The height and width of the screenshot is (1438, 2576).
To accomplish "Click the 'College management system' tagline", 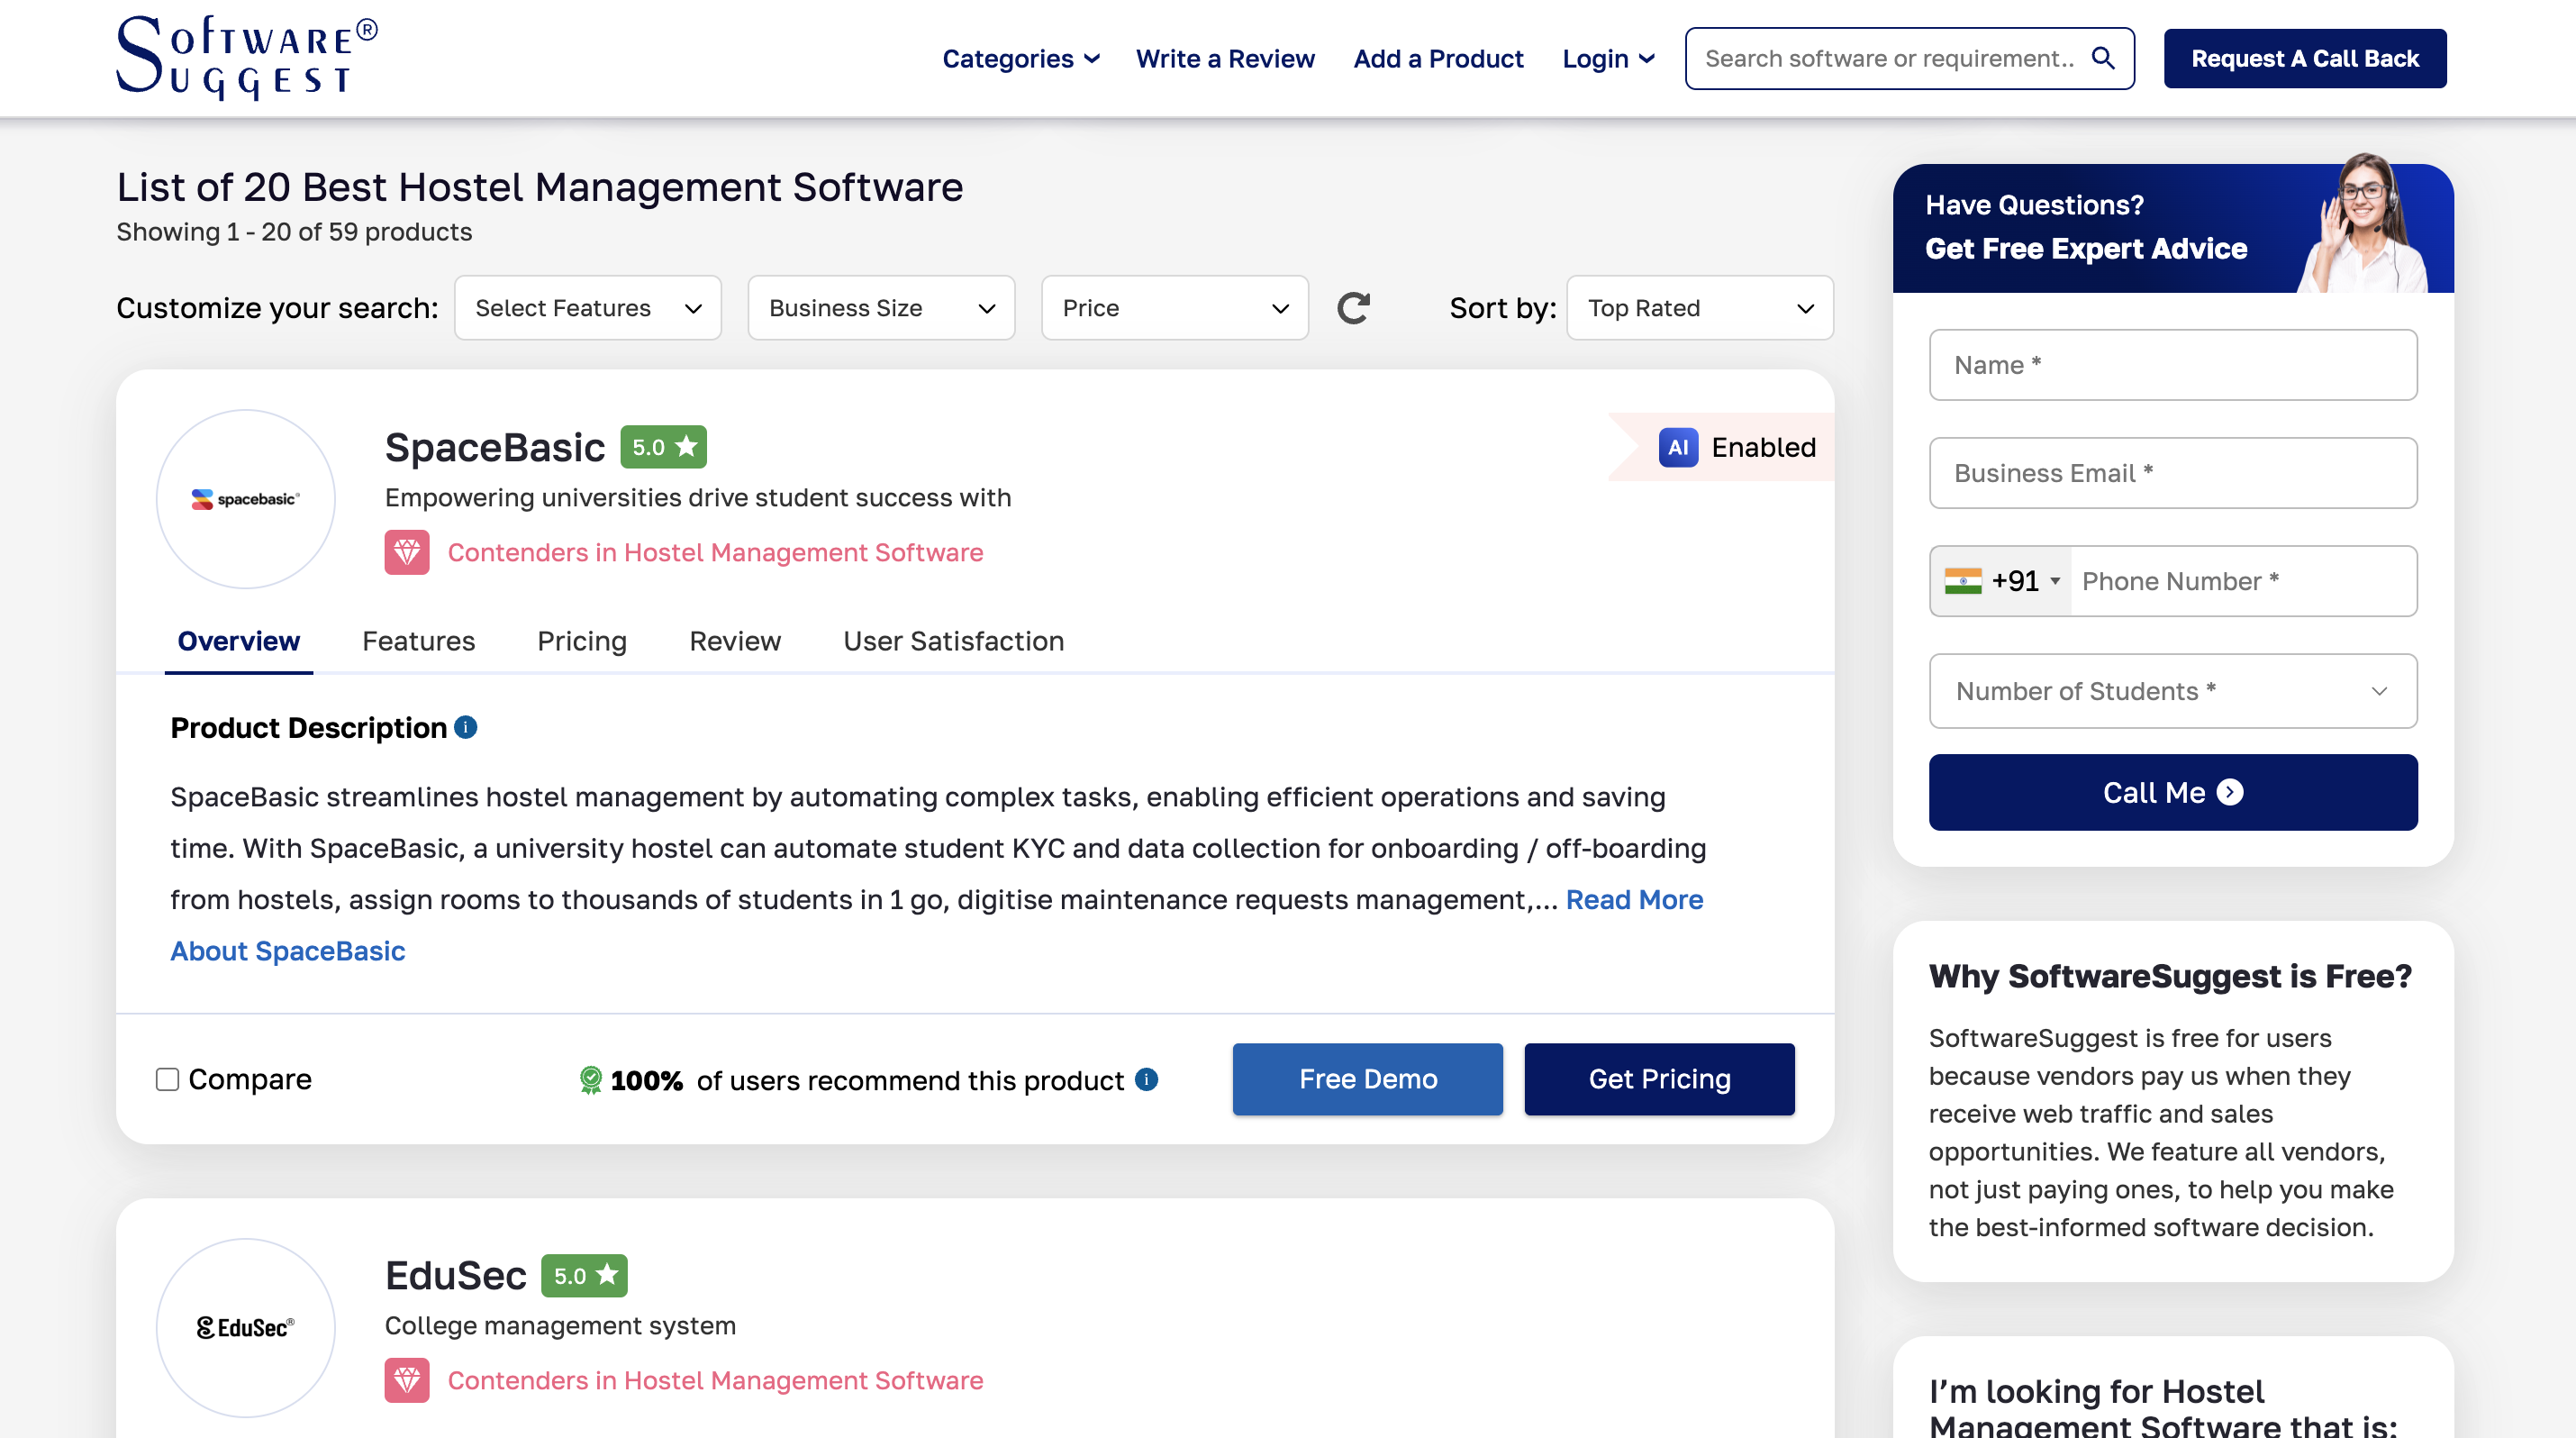I will pos(560,1326).
